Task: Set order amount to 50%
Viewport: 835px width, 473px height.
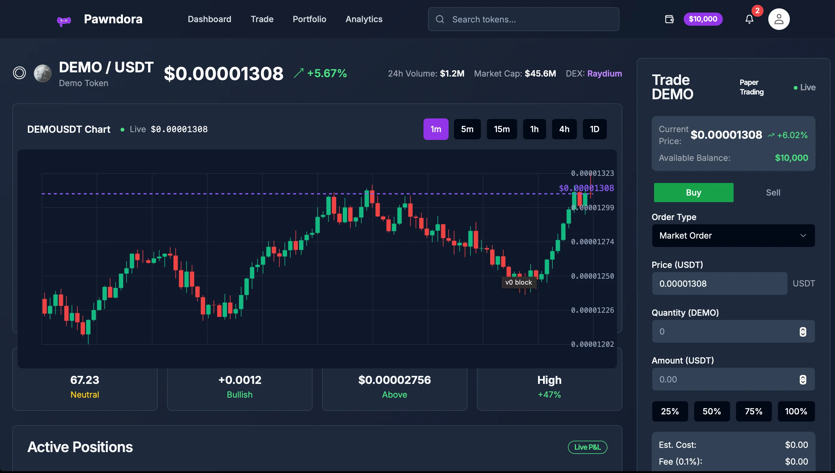Action: point(712,411)
